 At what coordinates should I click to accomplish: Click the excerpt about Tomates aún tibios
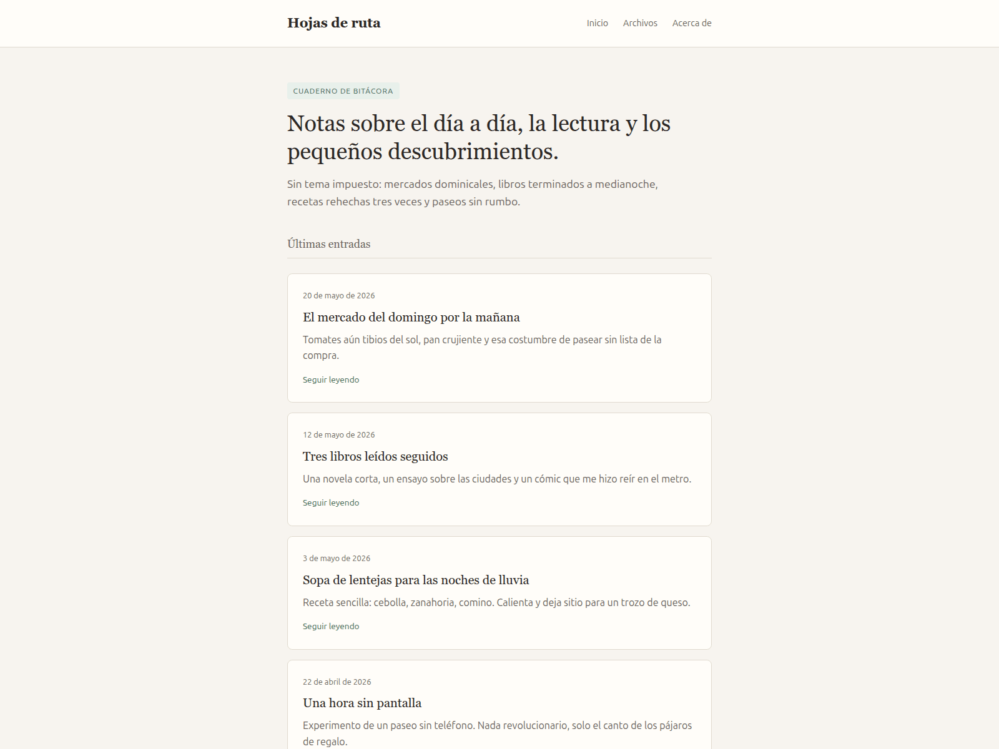click(x=482, y=348)
